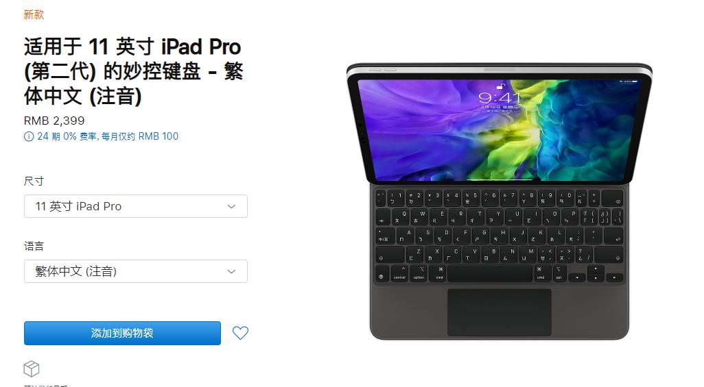Click the return key on the pictured keyboard
The height and width of the screenshot is (387, 704).
click(613, 236)
